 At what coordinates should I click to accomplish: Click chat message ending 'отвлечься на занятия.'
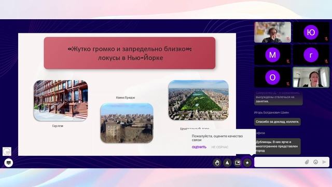278,98
